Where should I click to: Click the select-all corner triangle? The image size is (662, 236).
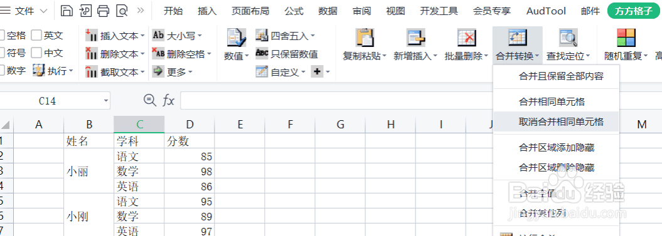pos(5,125)
